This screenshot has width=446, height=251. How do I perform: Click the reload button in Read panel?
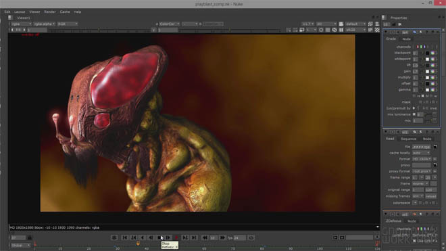(x=431, y=196)
